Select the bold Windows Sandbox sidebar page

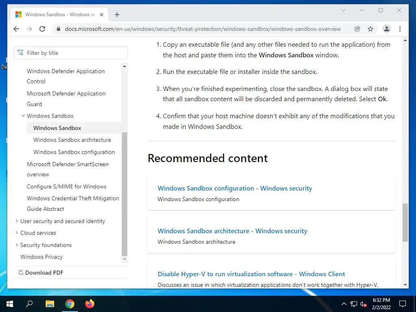coord(57,128)
